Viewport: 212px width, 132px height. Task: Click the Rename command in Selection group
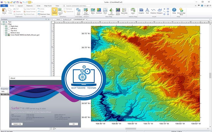68,9
